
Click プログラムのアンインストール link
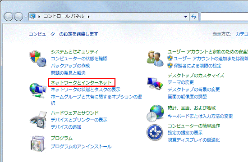click(x=81, y=146)
